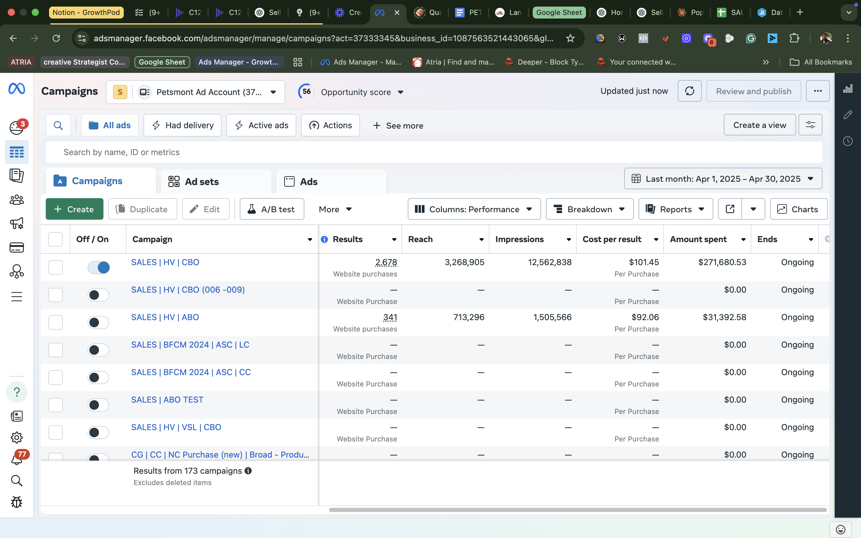
Task: Click the Search by name, ID or metrics field
Action: (434, 152)
